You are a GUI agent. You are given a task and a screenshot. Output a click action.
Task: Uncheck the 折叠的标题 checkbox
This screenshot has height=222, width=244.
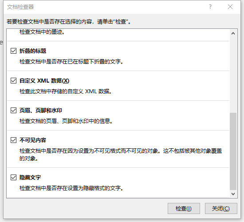[13, 51]
